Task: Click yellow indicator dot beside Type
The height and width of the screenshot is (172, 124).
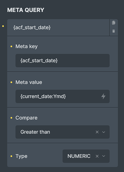Action: tap(11, 156)
